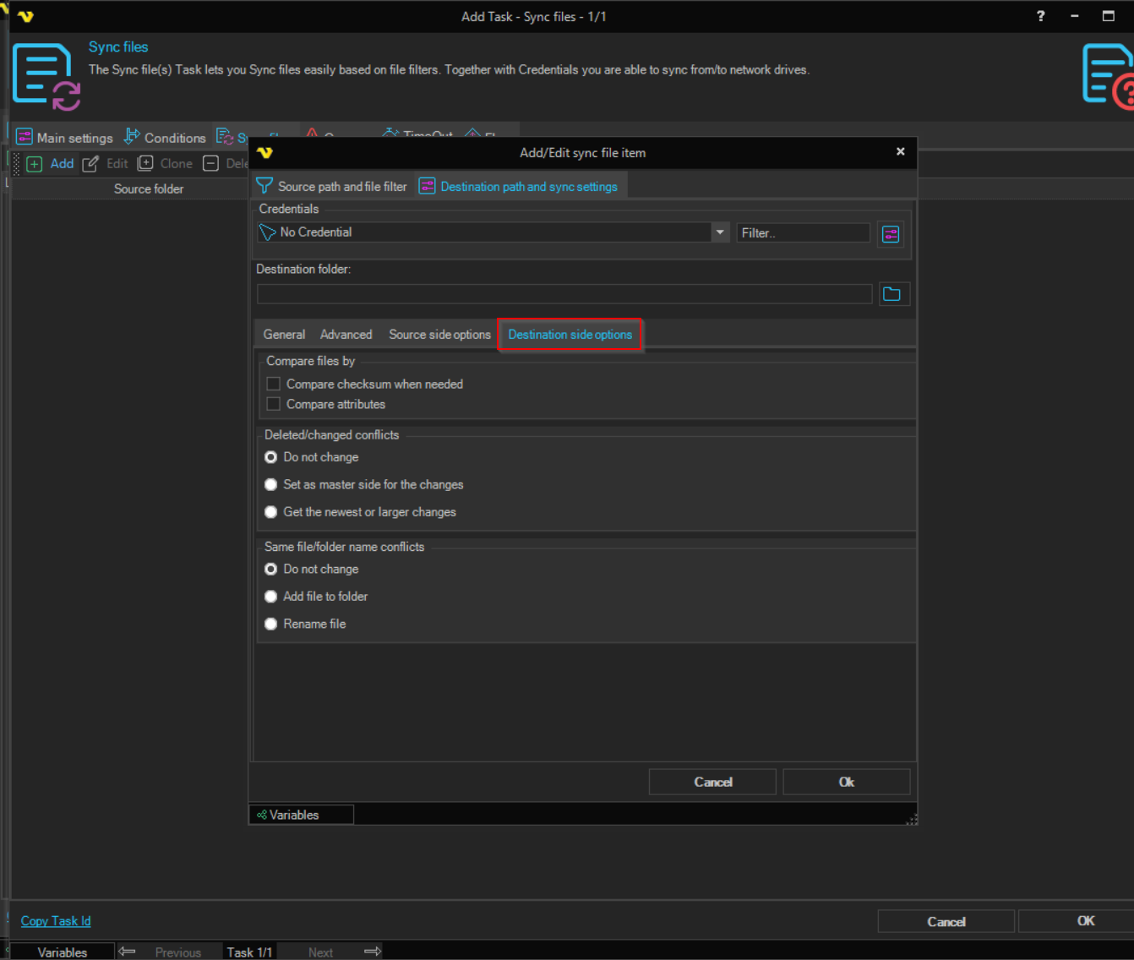Select the Rename file conflict option
The height and width of the screenshot is (960, 1134).
point(271,624)
